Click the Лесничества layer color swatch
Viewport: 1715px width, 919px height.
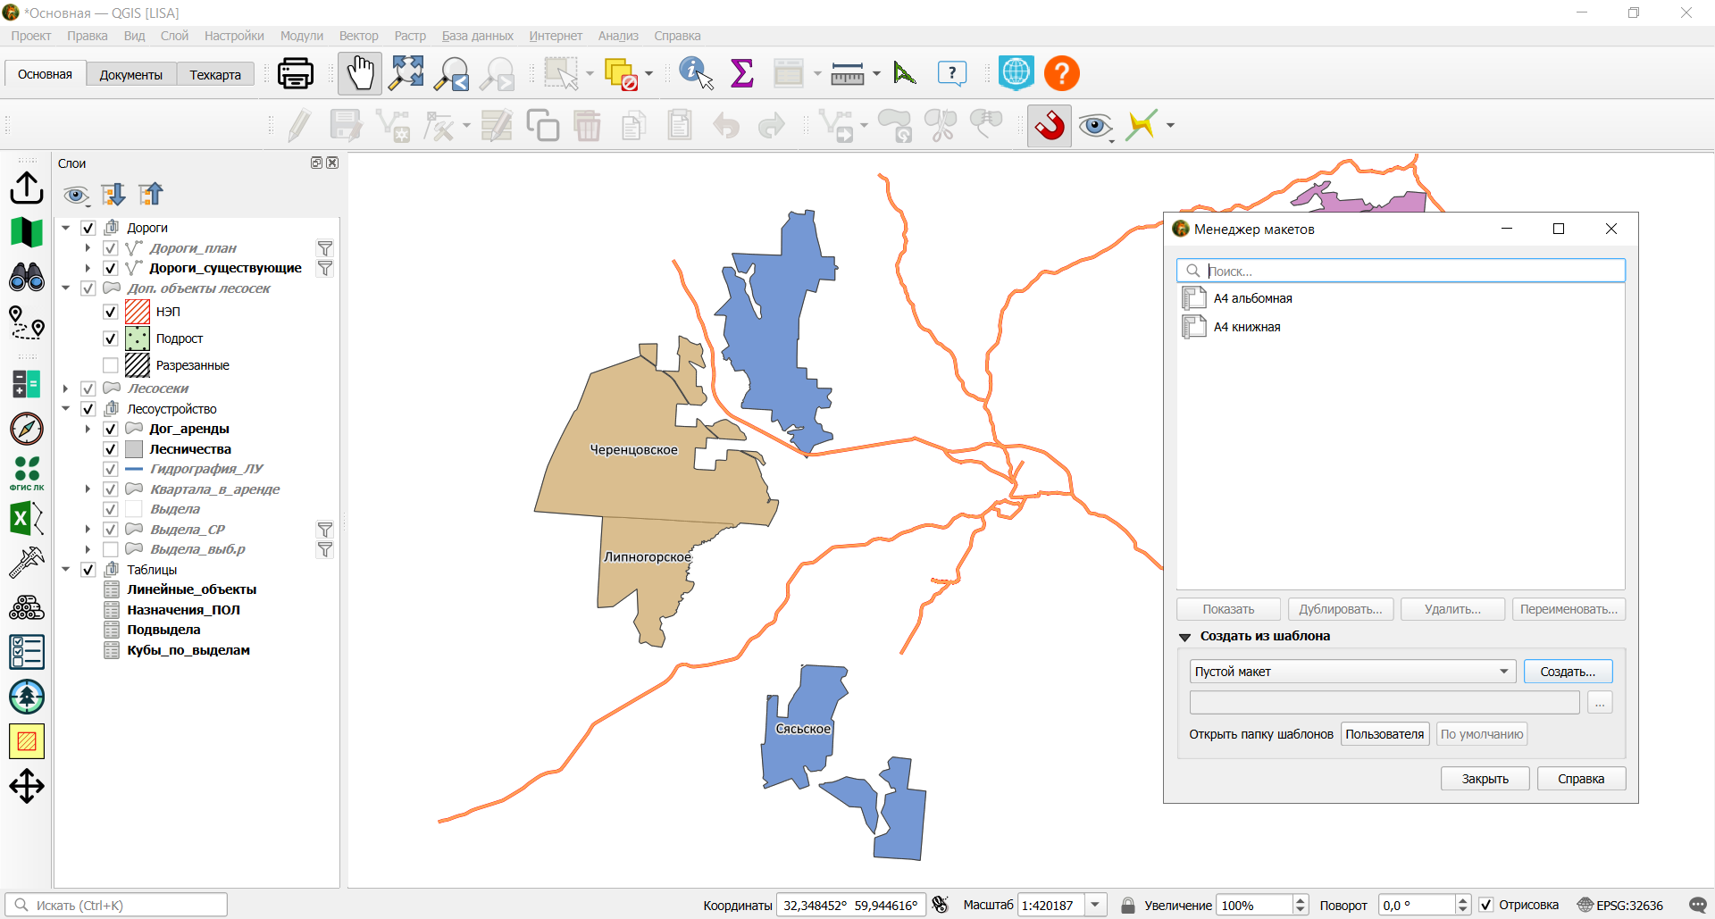click(x=134, y=449)
